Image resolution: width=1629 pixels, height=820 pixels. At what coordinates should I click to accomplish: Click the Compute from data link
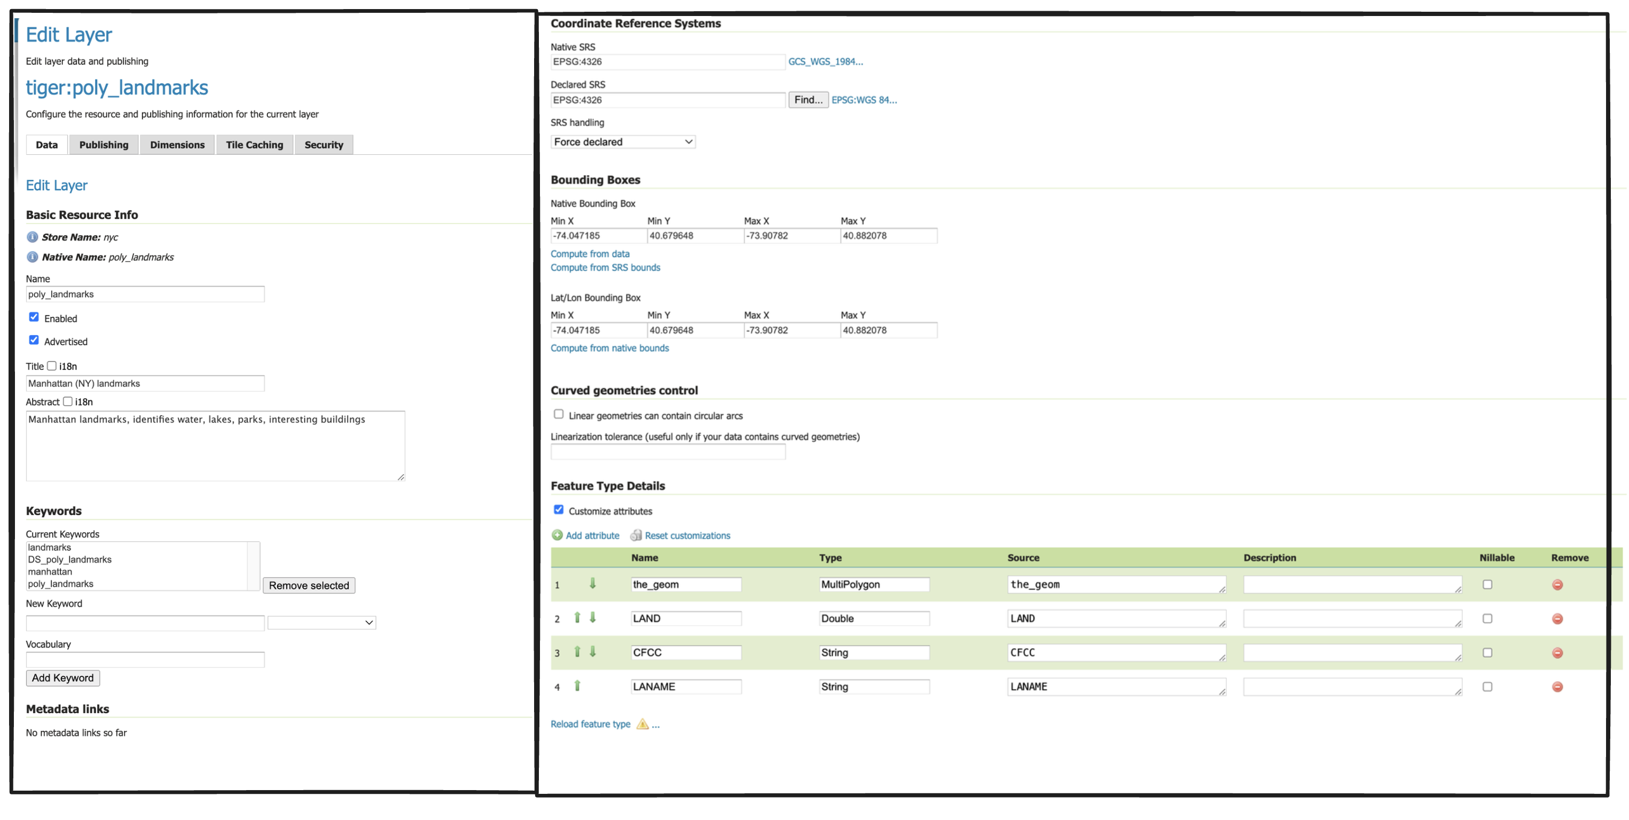tap(589, 254)
